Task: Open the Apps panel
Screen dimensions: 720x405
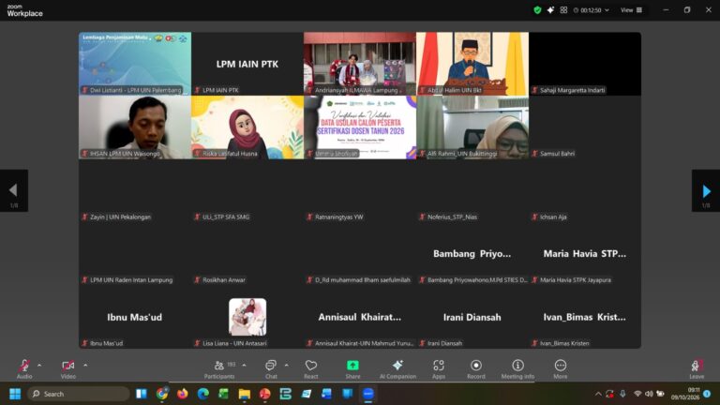Action: [439, 369]
